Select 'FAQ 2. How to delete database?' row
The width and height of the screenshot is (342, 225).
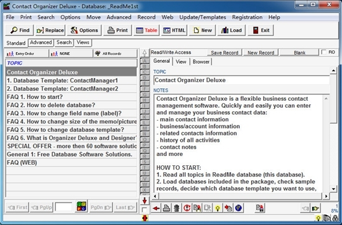tap(71, 105)
